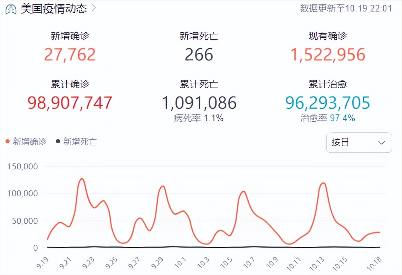
Task: Click the 累计治愈 total 96,293,705
Action: tap(327, 102)
